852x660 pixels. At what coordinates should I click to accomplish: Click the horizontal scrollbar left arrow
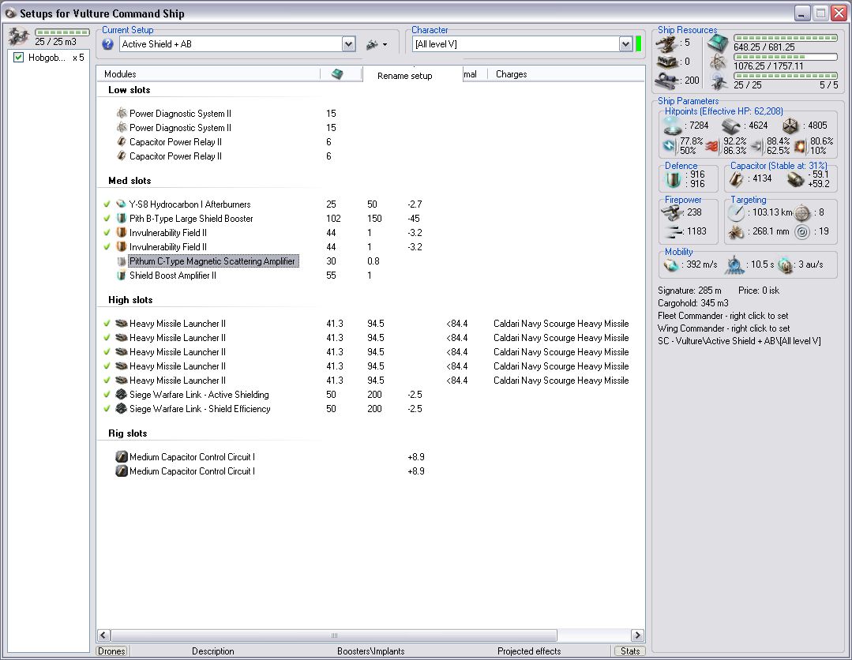[x=103, y=635]
